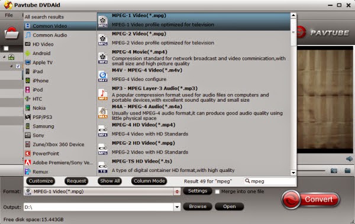Click the Output path field
This screenshot has width=355, height=224.
point(99,207)
